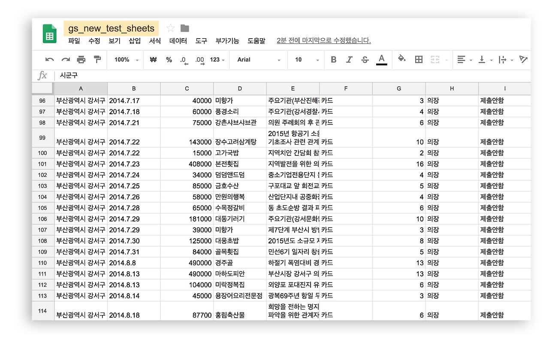Open the 파일 menu
Screen dimensions: 549x358
(74, 41)
